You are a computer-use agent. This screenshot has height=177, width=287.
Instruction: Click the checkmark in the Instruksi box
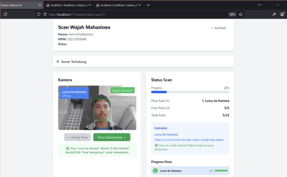156,145
